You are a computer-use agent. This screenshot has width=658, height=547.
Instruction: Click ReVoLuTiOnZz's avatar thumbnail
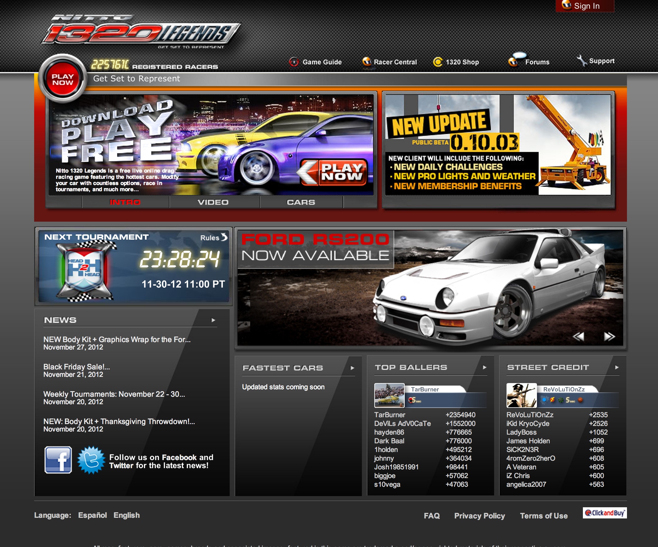point(521,395)
